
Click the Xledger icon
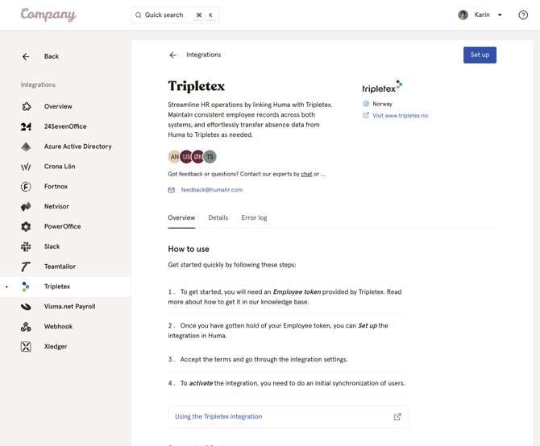pos(26,347)
